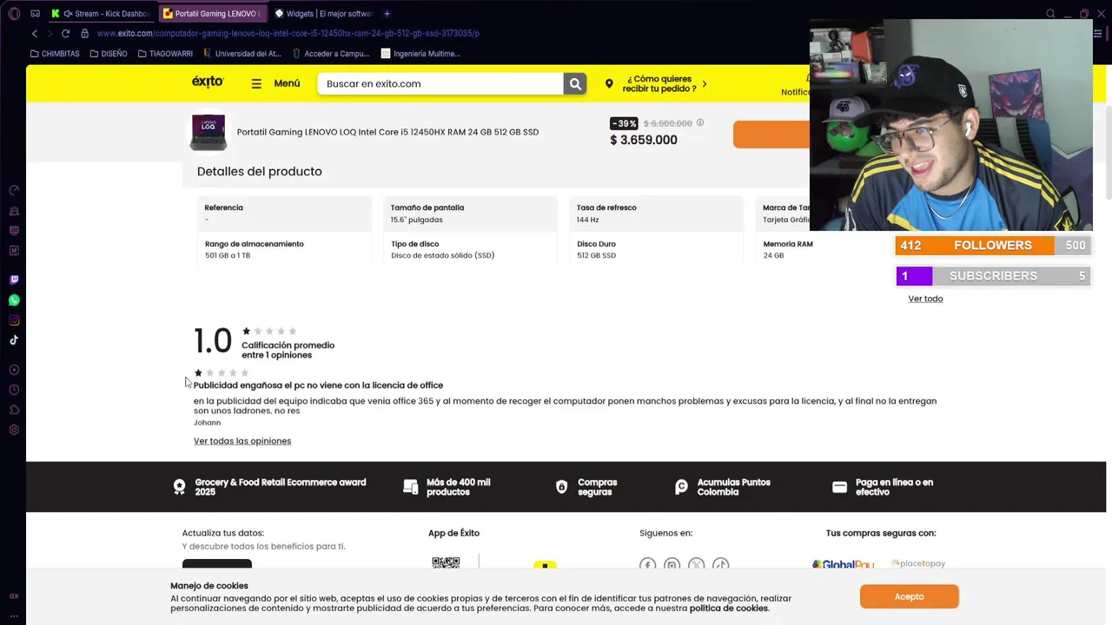The width and height of the screenshot is (1112, 625).
Task: Open the Ingeniería Multime... bookmark
Action: click(x=420, y=54)
